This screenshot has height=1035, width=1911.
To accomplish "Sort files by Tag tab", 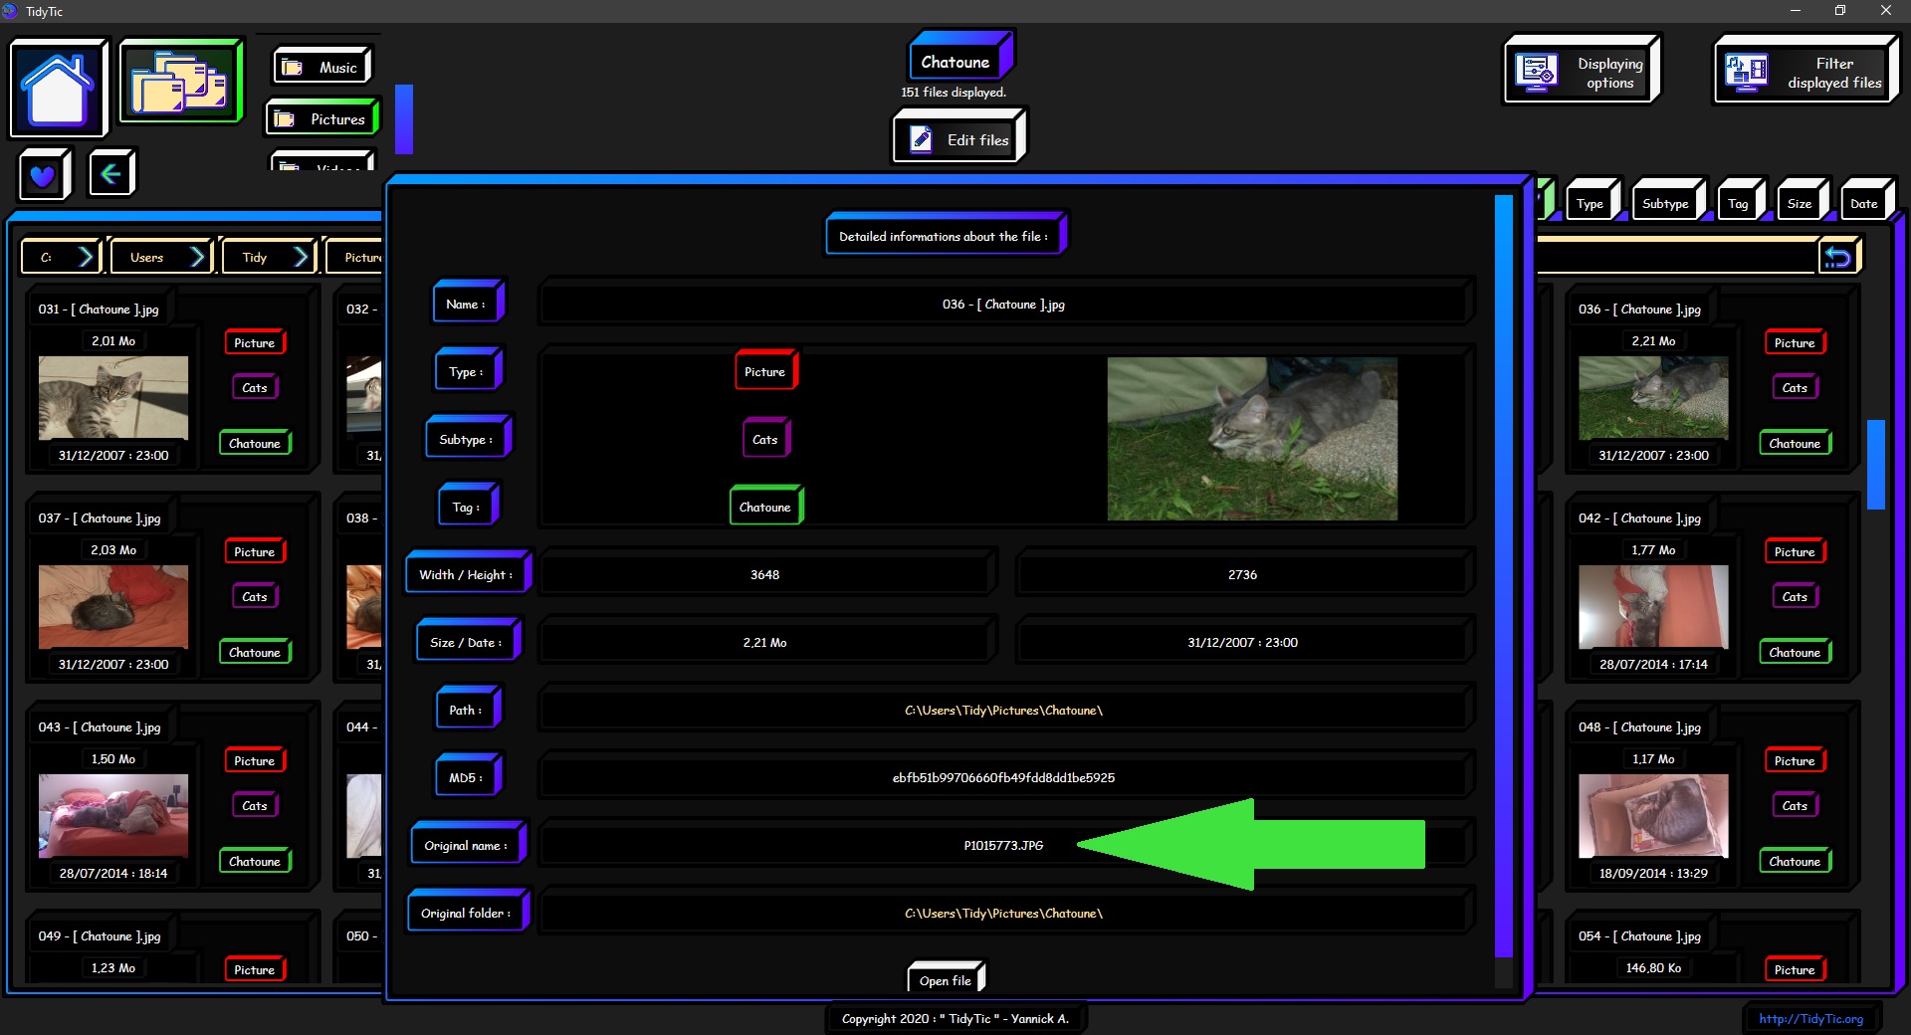I will [1739, 203].
